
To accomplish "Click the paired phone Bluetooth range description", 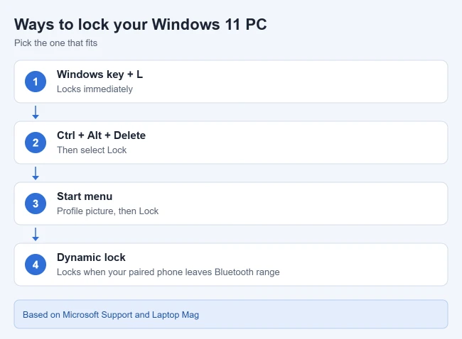I will (x=168, y=272).
